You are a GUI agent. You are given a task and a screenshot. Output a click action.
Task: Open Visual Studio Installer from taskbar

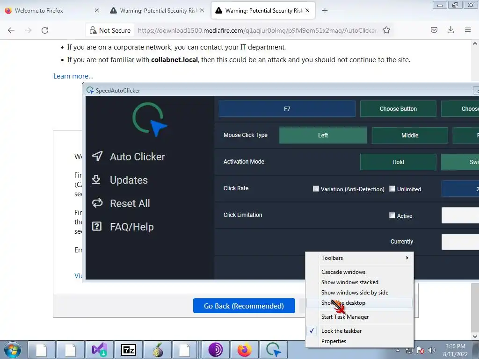[x=99, y=350]
